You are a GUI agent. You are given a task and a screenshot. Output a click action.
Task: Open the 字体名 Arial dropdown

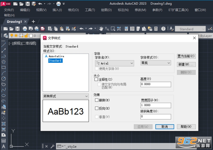114,63
